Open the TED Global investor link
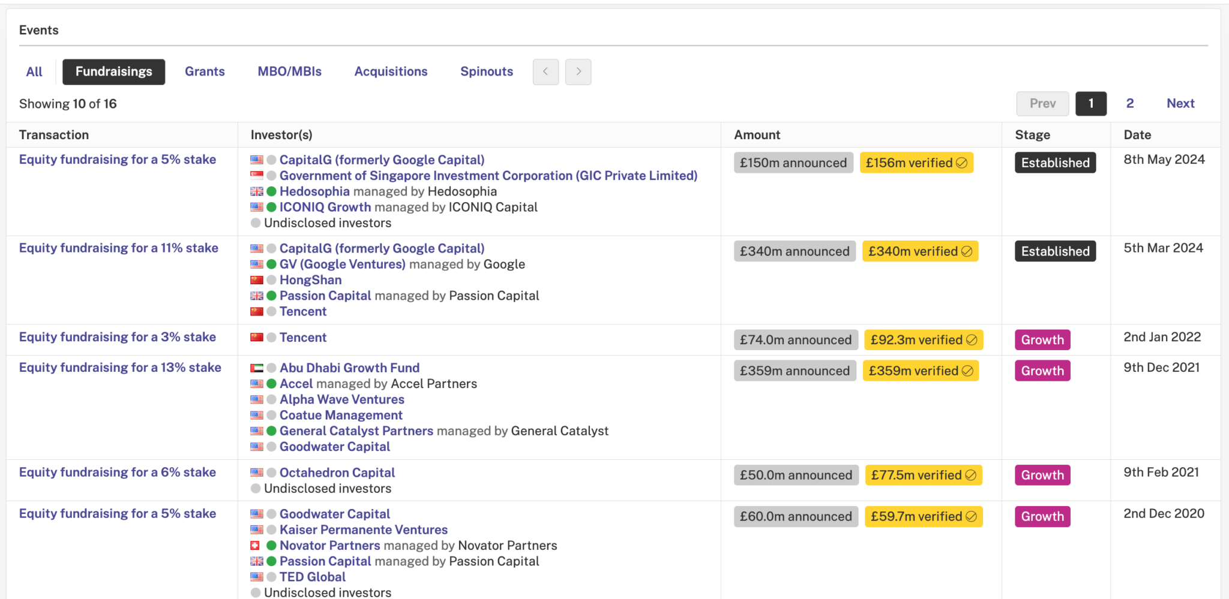Screen dimensions: 1229x599 pyautogui.click(x=313, y=577)
